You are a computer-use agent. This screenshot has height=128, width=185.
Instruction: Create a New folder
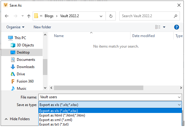(42, 27)
